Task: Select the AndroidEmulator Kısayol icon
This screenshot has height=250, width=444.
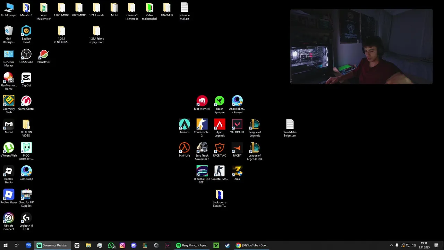Action: coord(237,105)
